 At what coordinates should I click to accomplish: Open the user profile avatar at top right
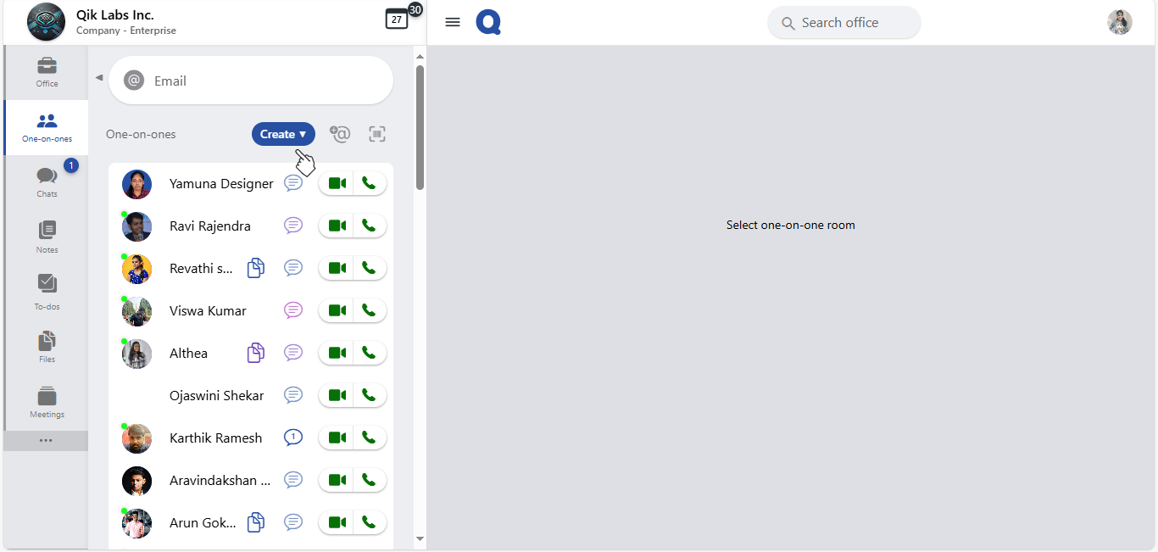(1119, 22)
